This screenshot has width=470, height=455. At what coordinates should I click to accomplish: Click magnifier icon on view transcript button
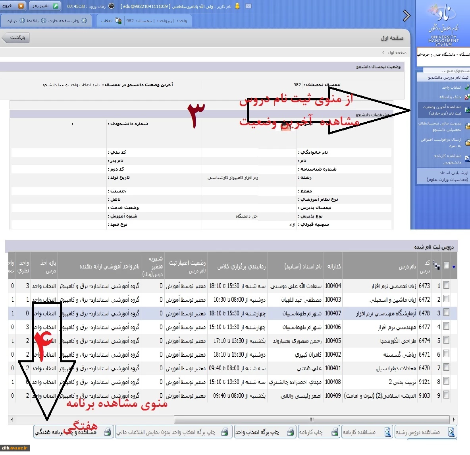pyautogui.click(x=387, y=432)
